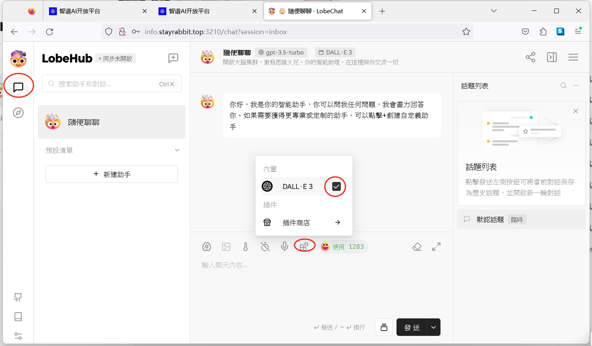Open the hamburger menu in chat header
This screenshot has height=346, width=592.
click(573, 57)
